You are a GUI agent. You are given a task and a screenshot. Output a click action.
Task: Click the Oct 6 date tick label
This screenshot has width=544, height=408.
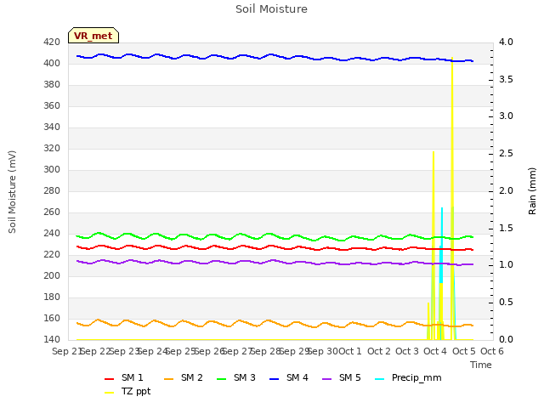coord(492,351)
